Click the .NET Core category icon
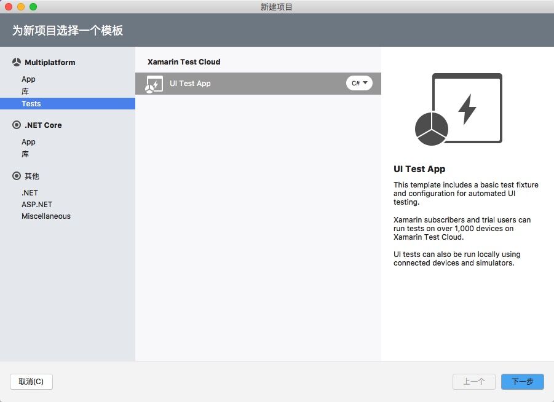Screen dimensions: 554x402 (17, 125)
